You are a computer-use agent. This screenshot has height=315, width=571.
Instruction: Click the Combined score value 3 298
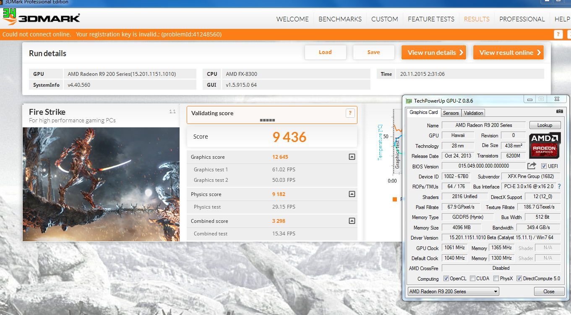point(279,221)
